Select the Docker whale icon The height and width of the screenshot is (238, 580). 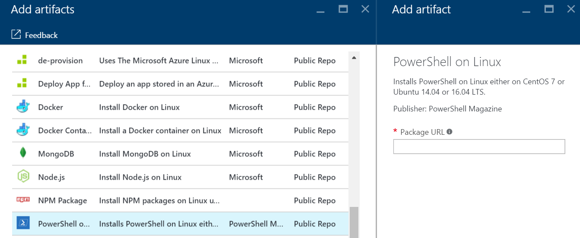(23, 107)
